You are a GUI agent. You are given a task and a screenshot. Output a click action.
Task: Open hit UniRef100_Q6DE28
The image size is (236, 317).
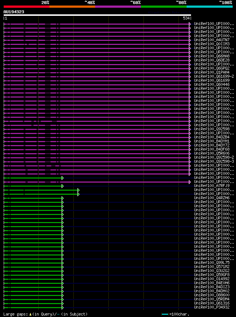pos(212,60)
